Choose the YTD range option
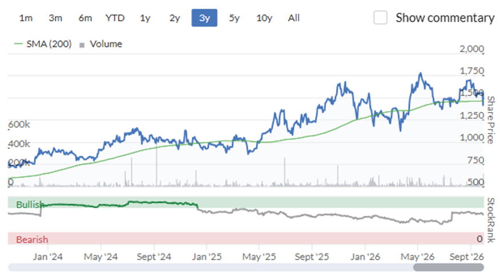 pos(115,18)
